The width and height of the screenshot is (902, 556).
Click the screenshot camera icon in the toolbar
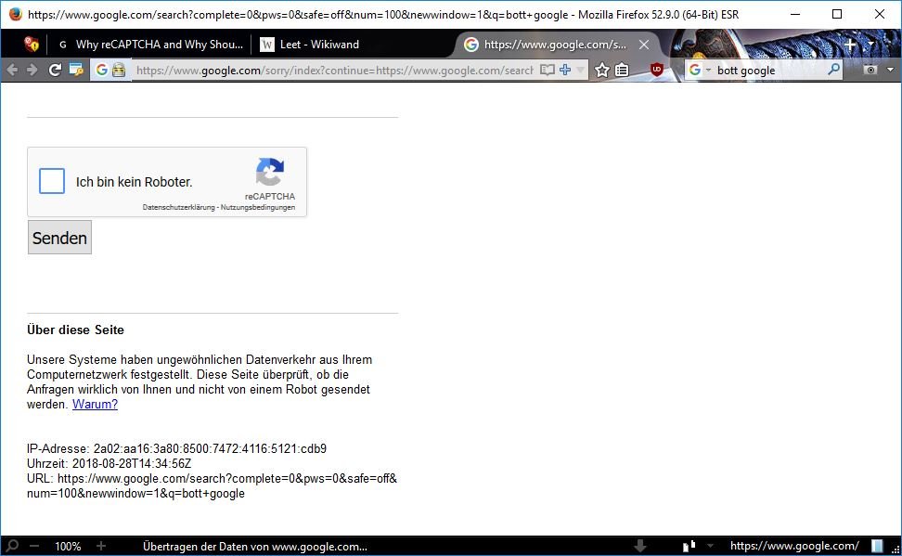[x=871, y=71]
